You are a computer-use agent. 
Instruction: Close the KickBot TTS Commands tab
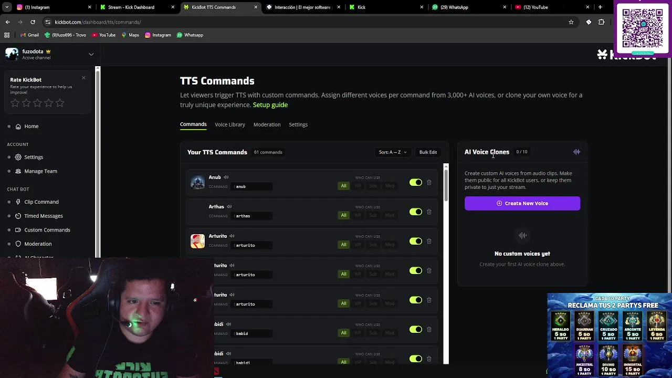click(x=256, y=7)
